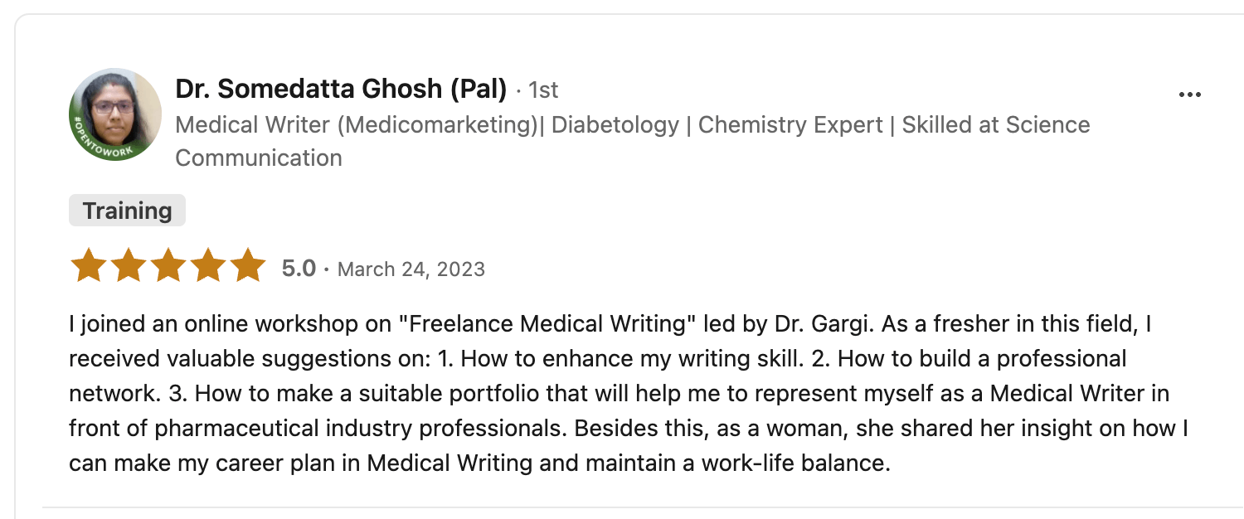Click the 5.0 rating score
This screenshot has height=519, width=1244.
(x=299, y=269)
